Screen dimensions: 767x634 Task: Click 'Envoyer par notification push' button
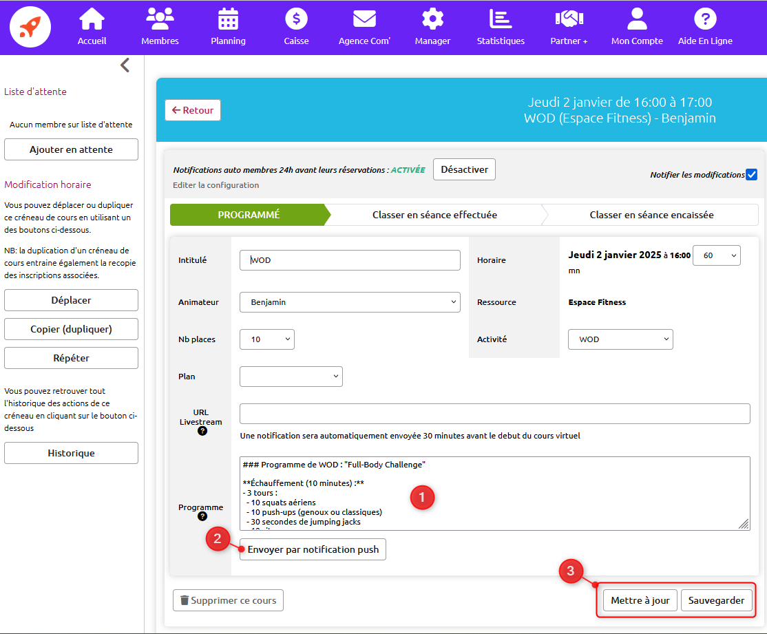[x=313, y=549]
